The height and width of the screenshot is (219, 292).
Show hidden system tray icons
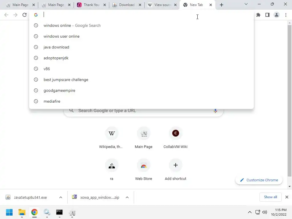(x=250, y=212)
